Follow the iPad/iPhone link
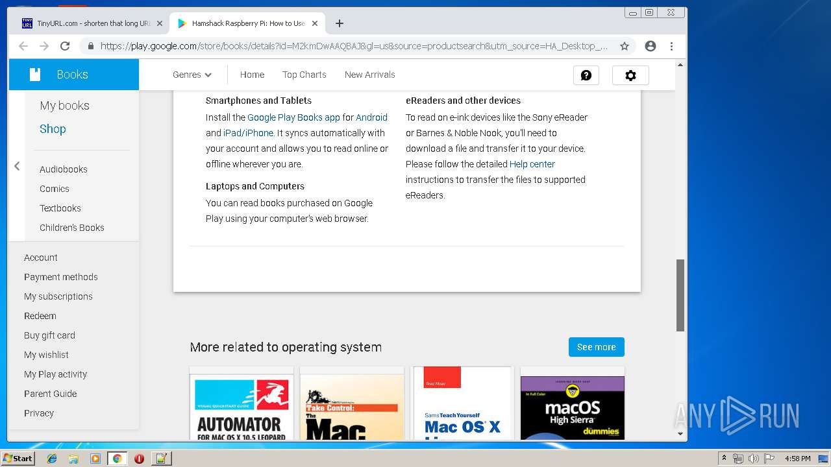 tap(248, 133)
